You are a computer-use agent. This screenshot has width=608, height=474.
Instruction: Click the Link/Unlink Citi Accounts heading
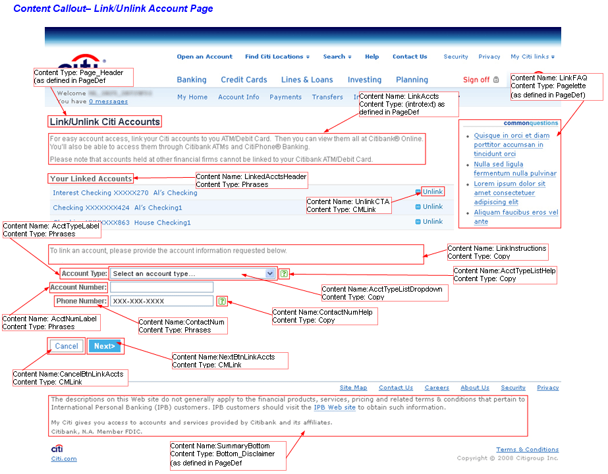[105, 122]
